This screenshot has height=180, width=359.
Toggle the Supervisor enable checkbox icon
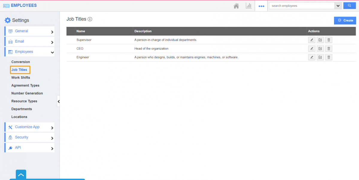tap(320, 40)
